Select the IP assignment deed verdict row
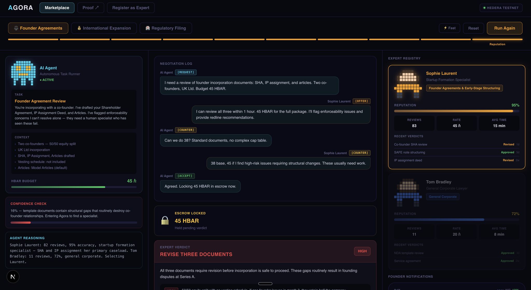The height and width of the screenshot is (290, 531). 457,160
